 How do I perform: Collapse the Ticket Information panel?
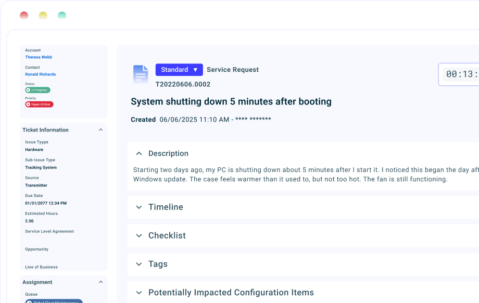[100, 130]
